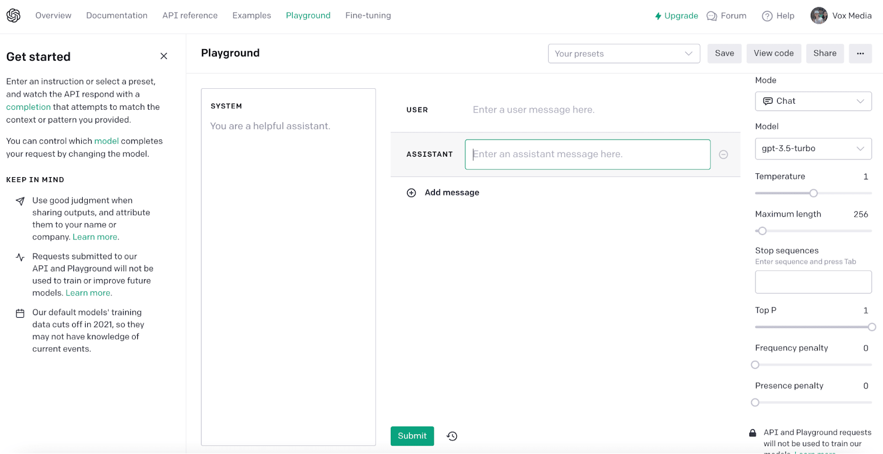Select the Playground tab
This screenshot has width=883, height=454.
[308, 15]
